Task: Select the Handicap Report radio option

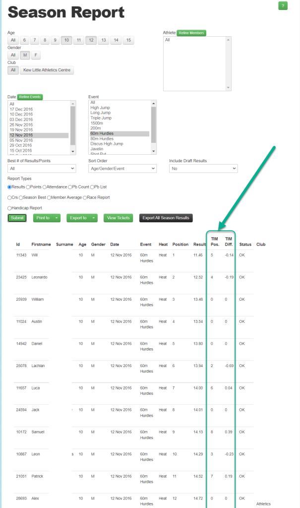Action: [x=10, y=208]
